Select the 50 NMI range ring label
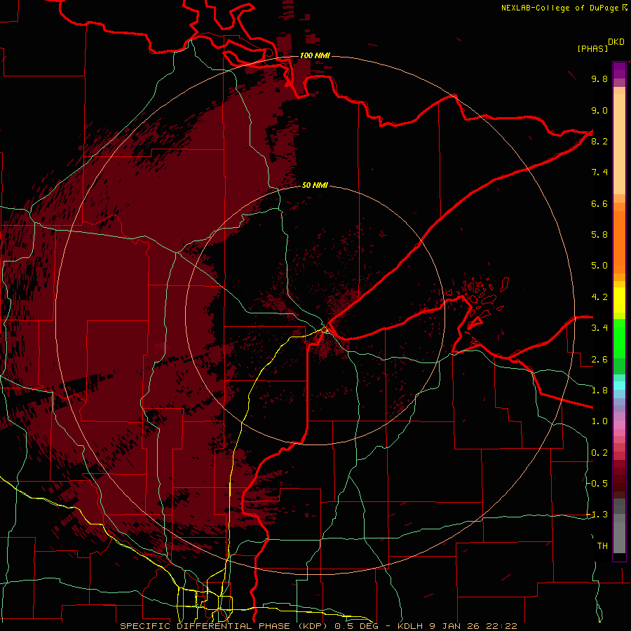The image size is (631, 631). 315,185
